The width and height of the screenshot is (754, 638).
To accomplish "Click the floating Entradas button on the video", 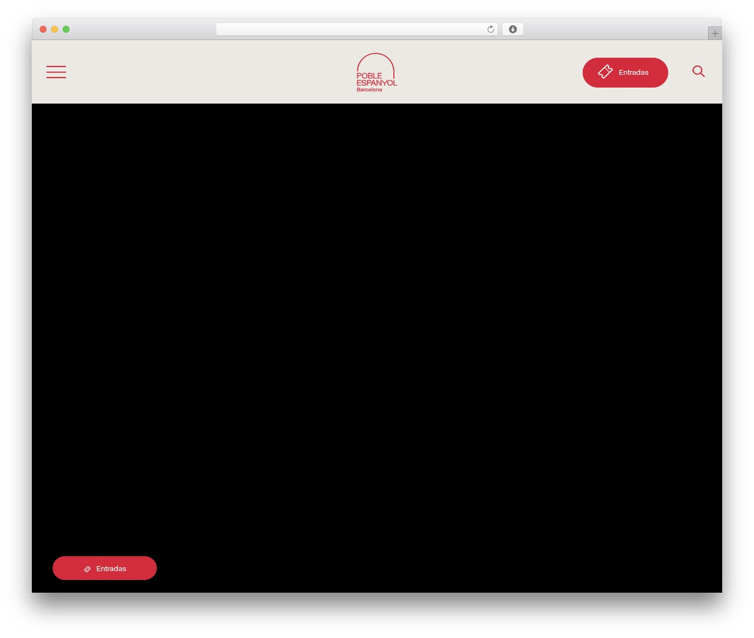I will 104,568.
